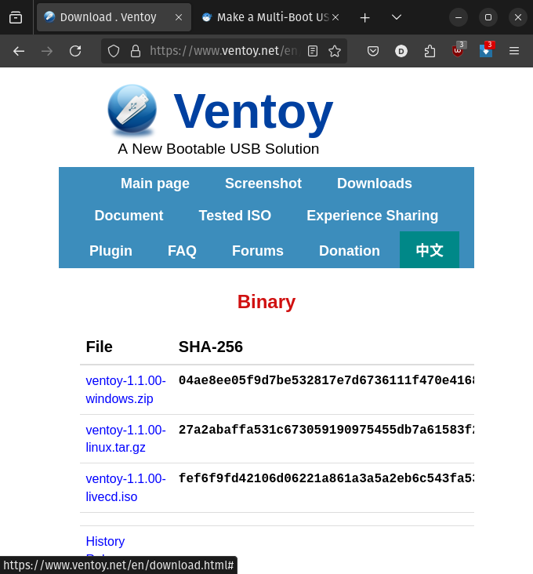Switch site language to 中文
This screenshot has height=574, width=533.
(x=430, y=250)
